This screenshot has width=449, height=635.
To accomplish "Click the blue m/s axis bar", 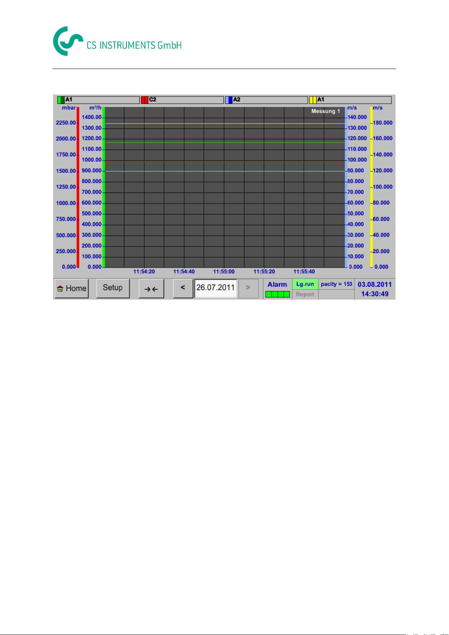I will 346,187.
